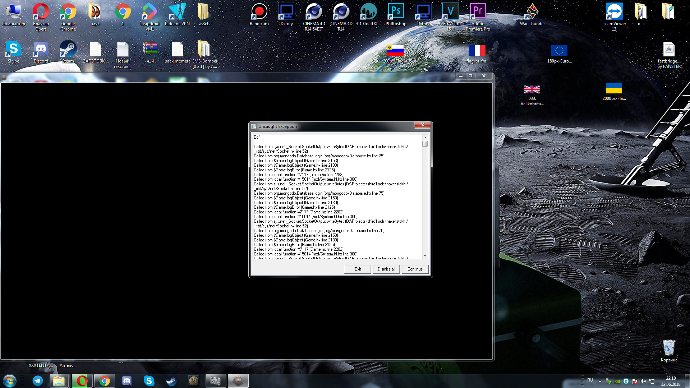Image resolution: width=690 pixels, height=388 pixels.
Task: Open the Google Chrome desktop shortcut
Action: tap(68, 17)
